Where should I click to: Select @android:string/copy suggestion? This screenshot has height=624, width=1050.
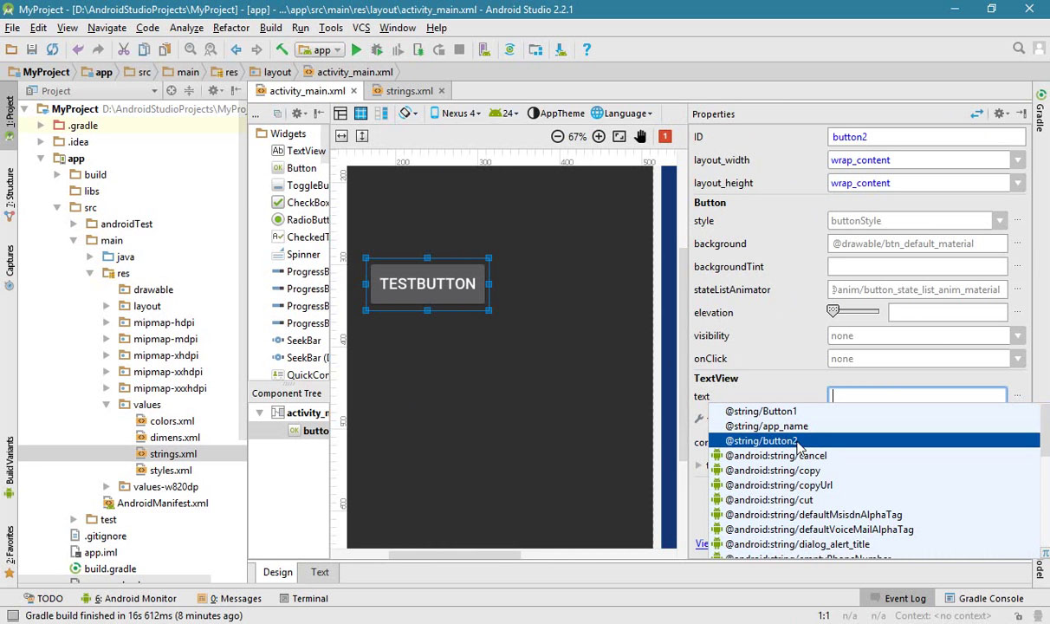[x=874, y=471]
